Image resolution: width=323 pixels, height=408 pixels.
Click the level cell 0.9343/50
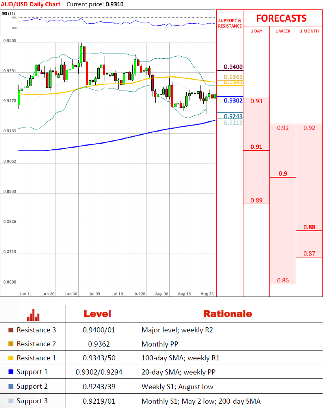tap(99, 358)
